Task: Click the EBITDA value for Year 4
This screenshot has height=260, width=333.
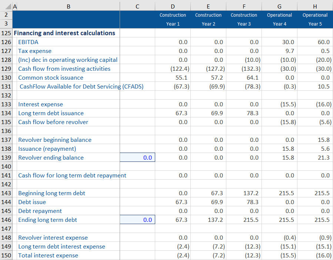Action: [280, 42]
